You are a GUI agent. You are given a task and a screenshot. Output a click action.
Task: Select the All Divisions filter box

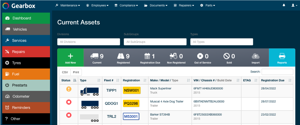[88, 42]
